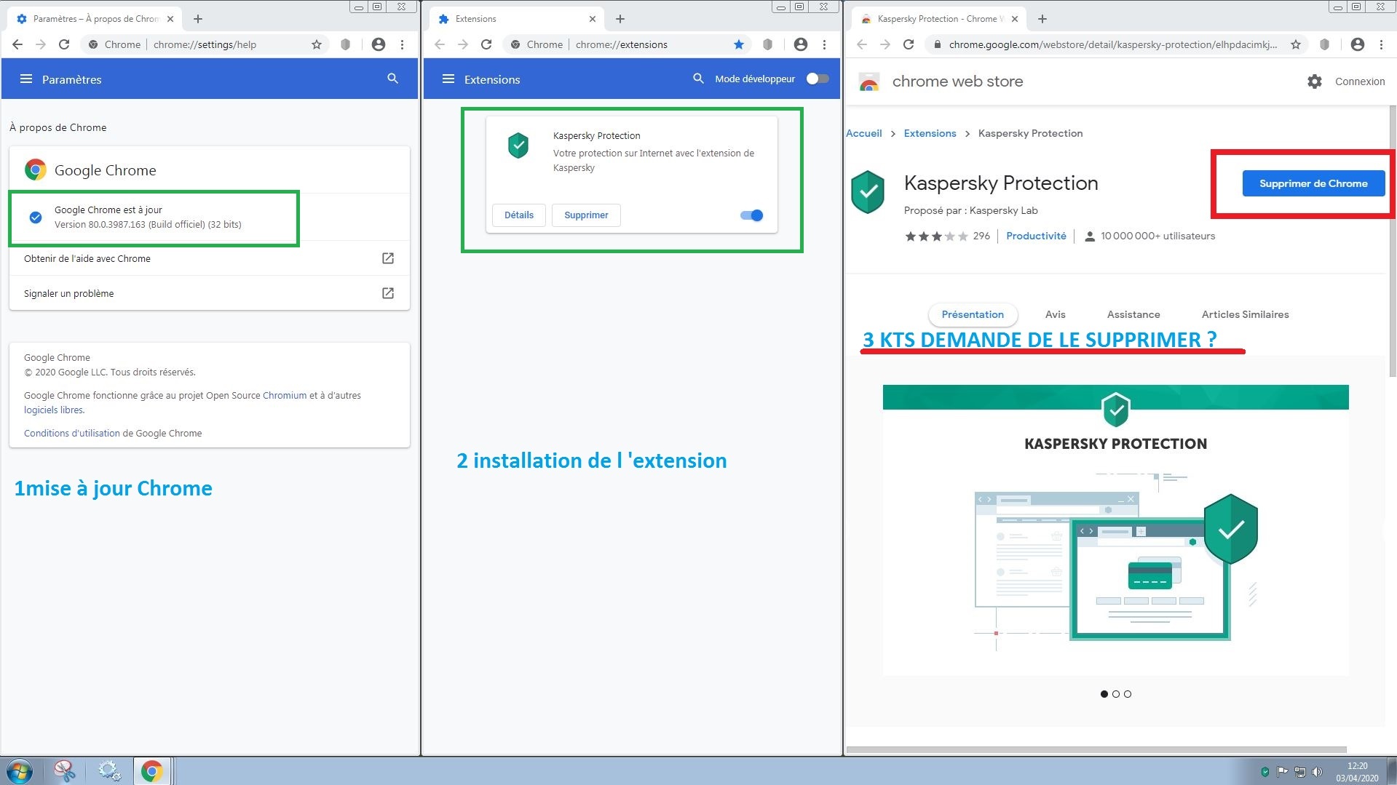Reload the Kaspersky Protection web store page
This screenshot has height=785, width=1397.
[909, 44]
